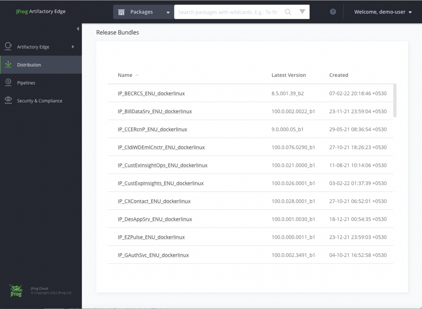422x309 pixels.
Task: Click created date 03-02-22 01:37:39 +0530
Action: click(x=358, y=183)
